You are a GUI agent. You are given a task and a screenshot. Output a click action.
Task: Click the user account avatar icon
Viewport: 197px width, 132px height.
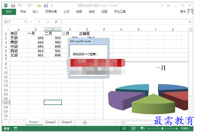(x=190, y=12)
